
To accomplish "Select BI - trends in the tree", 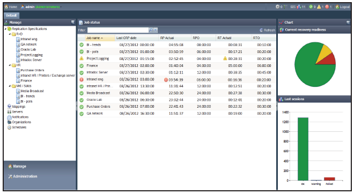I will (x=27, y=96).
